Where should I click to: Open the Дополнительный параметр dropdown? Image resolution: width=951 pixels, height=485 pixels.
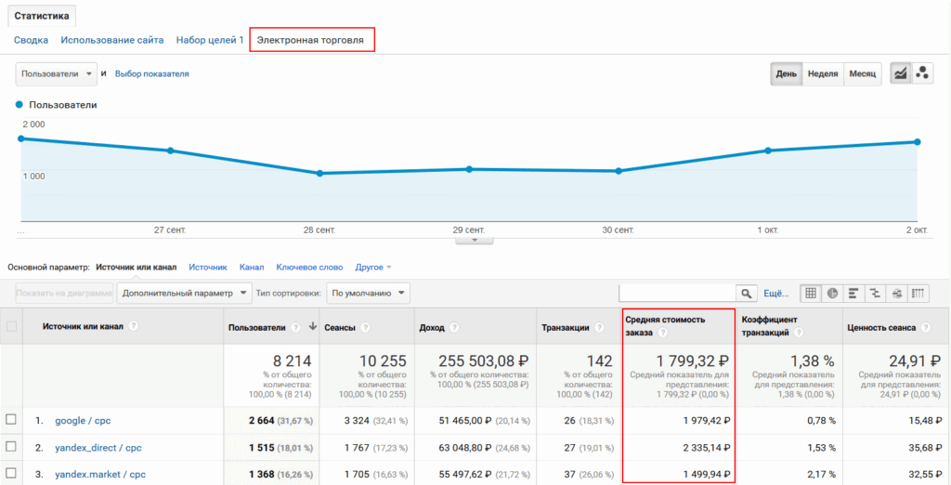click(185, 293)
